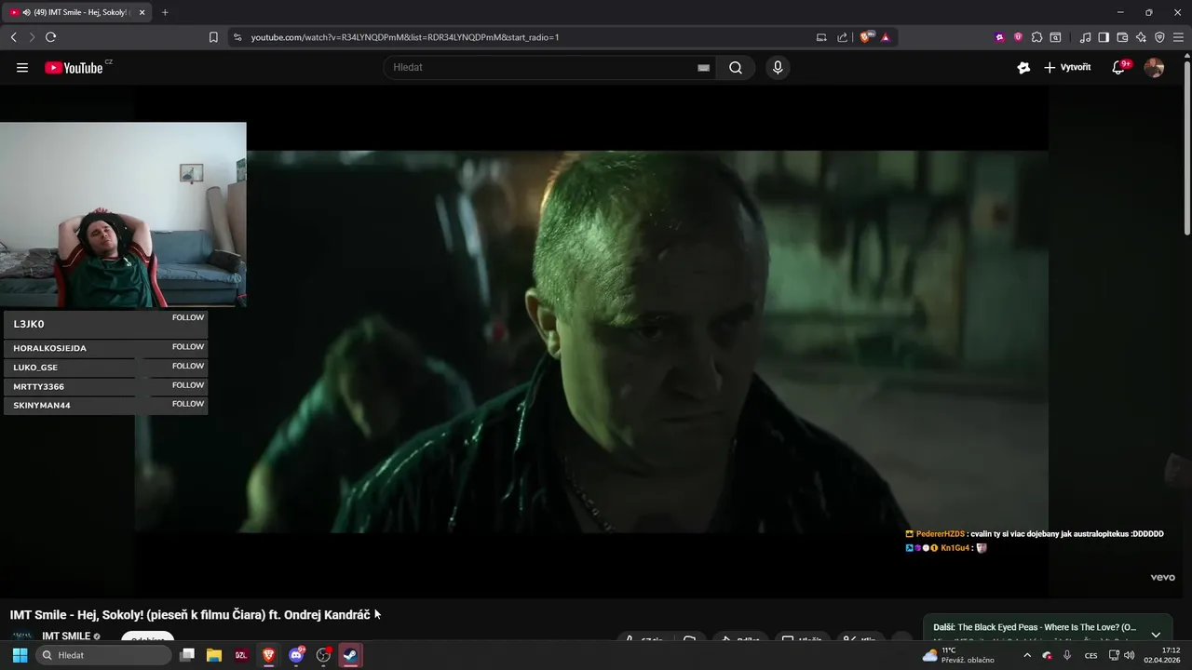Click the PedererHZDS chat message
1192x670 pixels.
[x=1035, y=534]
